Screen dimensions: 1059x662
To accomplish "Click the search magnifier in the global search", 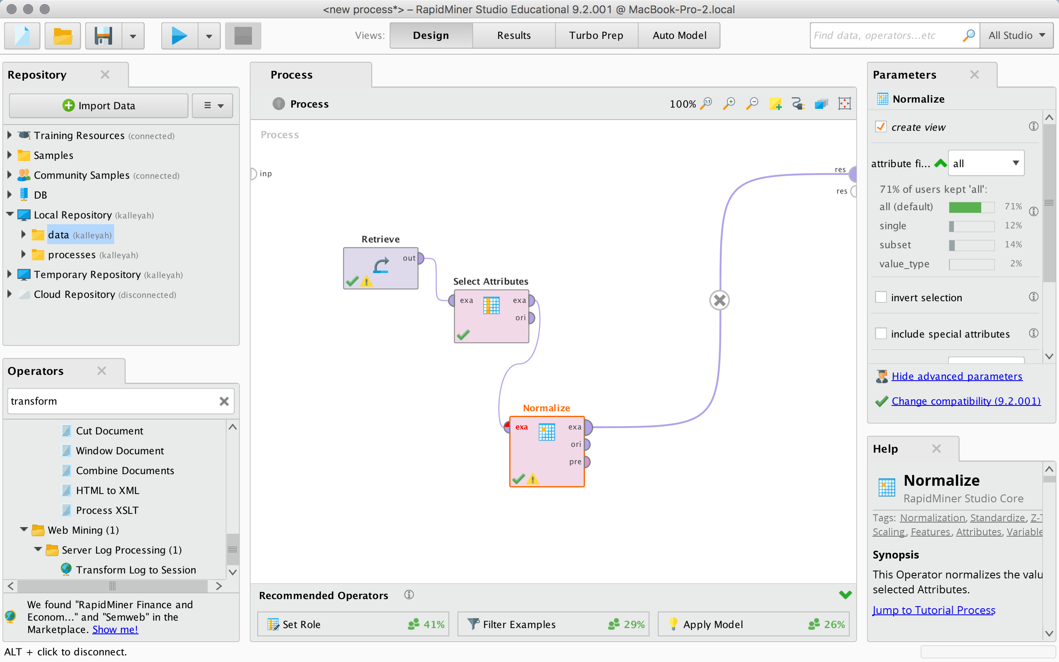I will [x=968, y=36].
